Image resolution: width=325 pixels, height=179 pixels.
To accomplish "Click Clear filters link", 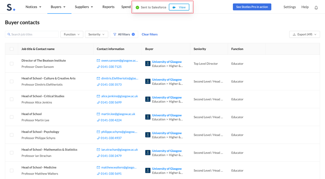I will (x=150, y=34).
